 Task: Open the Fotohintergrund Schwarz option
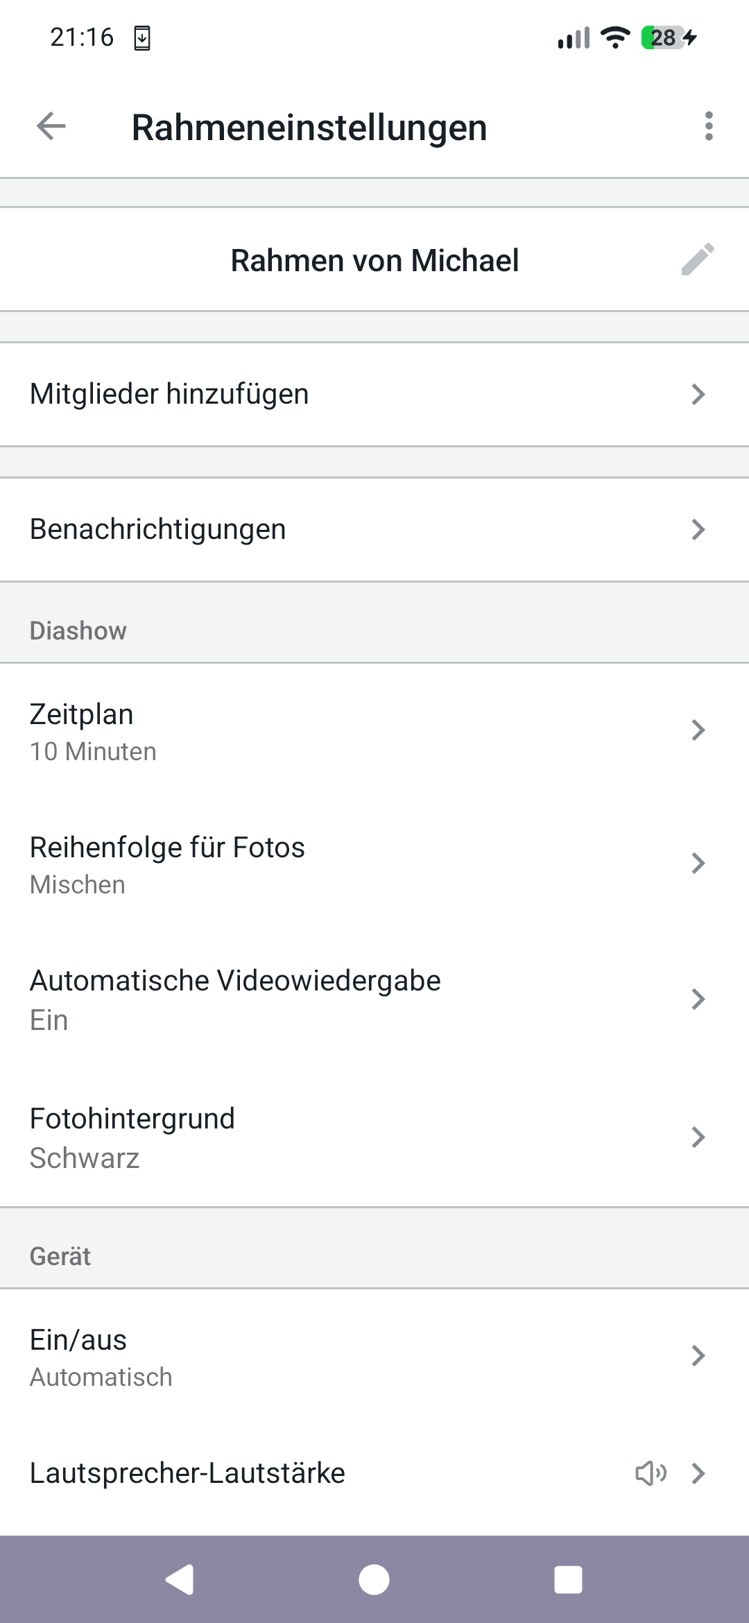click(374, 1137)
